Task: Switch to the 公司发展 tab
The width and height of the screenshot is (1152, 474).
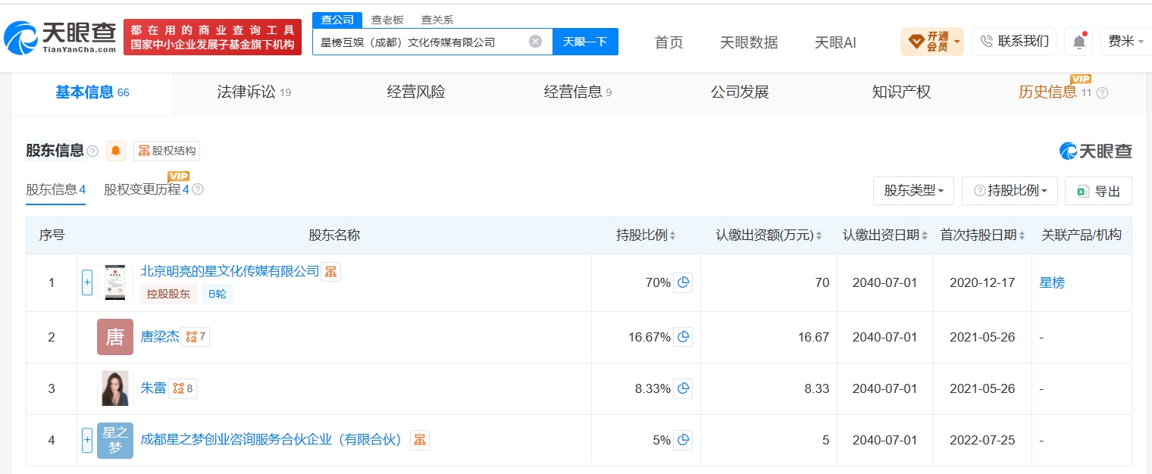Action: coord(740,92)
